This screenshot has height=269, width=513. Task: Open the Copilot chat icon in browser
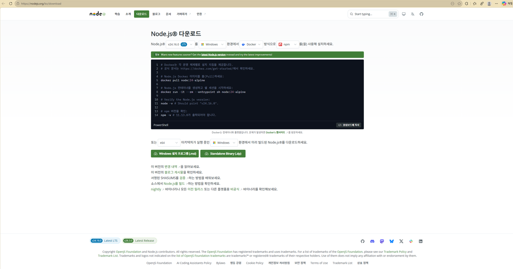click(504, 4)
